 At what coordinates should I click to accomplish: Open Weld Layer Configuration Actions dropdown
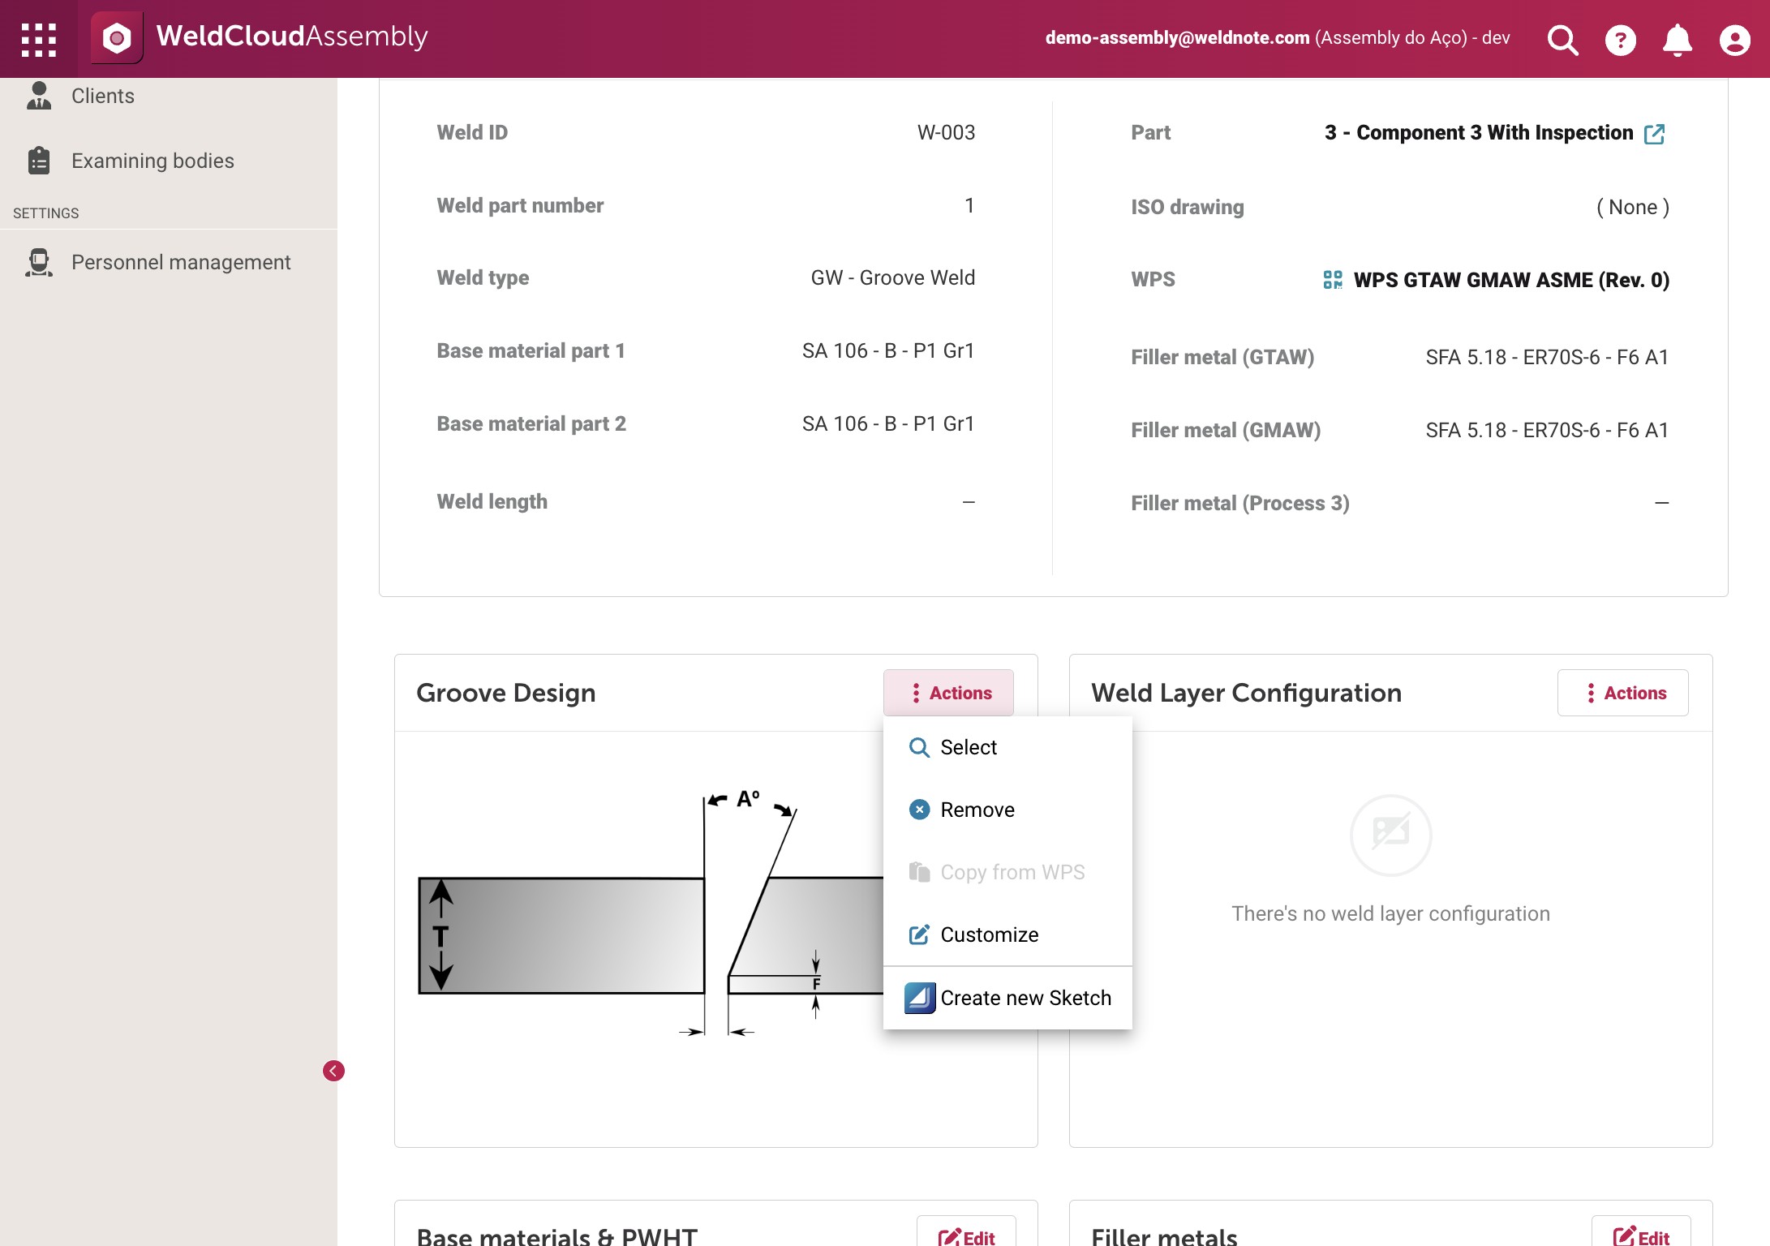pos(1622,693)
